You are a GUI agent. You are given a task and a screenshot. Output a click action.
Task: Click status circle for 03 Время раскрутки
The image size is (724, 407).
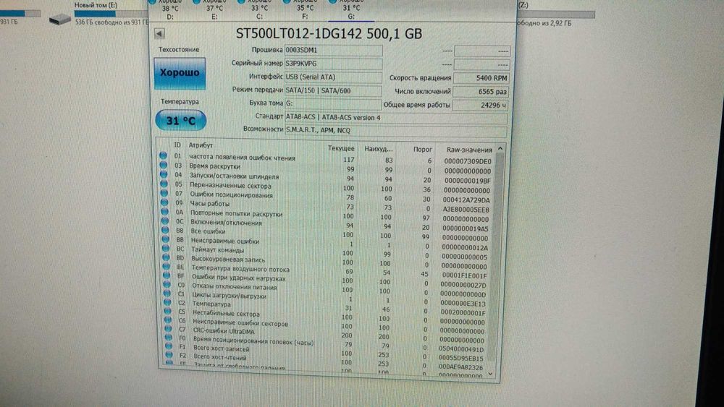tap(164, 165)
